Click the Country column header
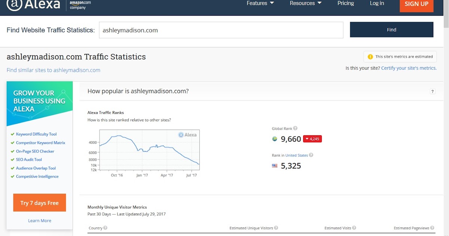Viewport: 449px width, 236px height. (95, 228)
